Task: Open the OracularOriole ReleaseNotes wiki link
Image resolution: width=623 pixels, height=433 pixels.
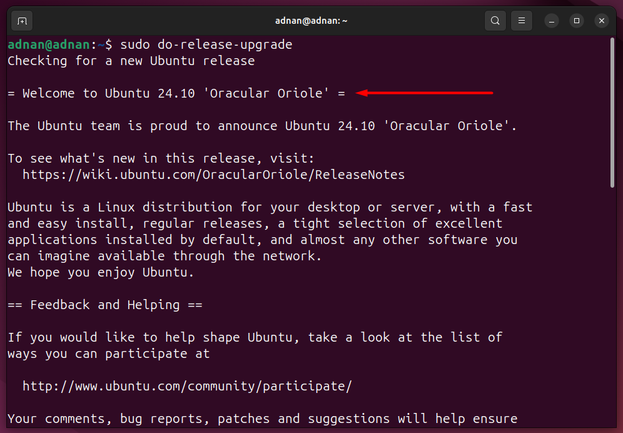Action: point(213,175)
